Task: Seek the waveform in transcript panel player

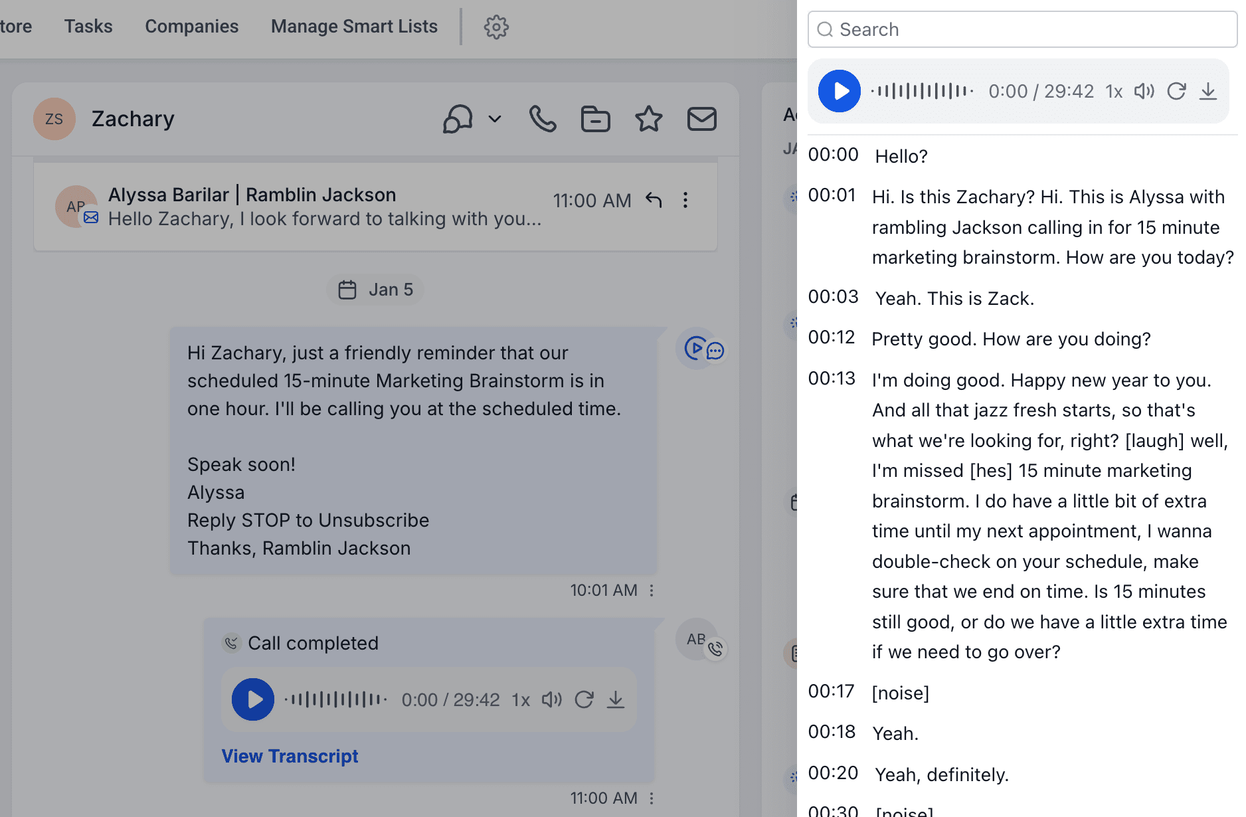Action: (x=923, y=91)
